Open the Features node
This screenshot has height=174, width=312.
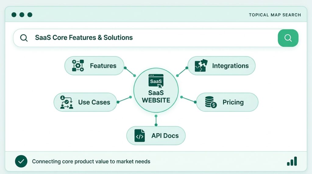(x=94, y=66)
